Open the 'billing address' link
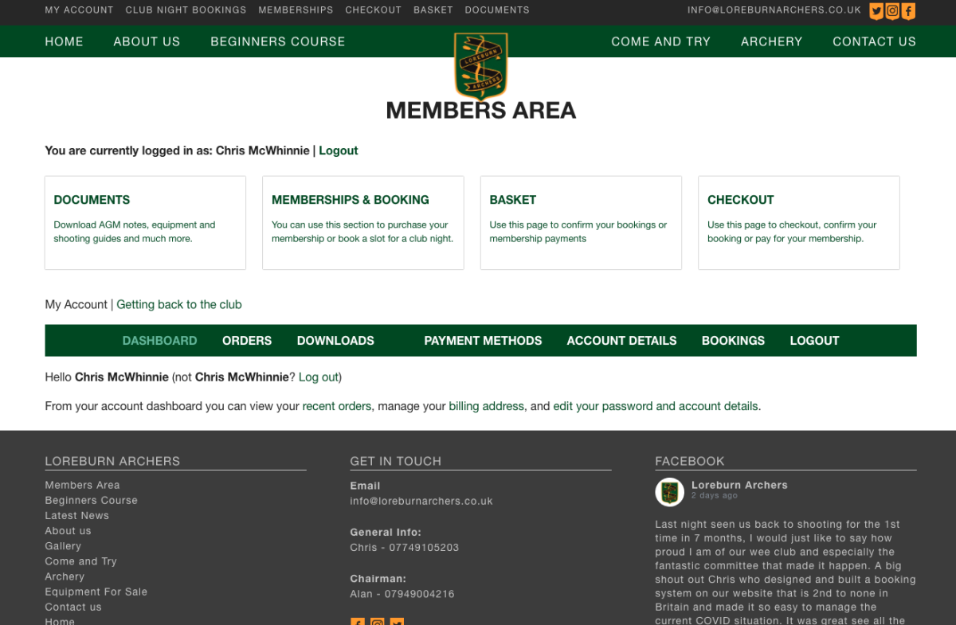This screenshot has height=625, width=956. tap(486, 406)
